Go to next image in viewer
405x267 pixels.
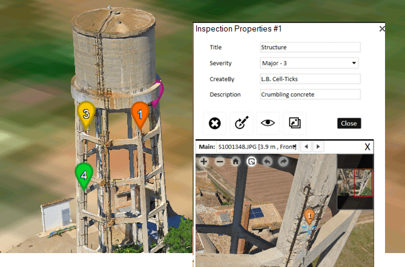coord(318,147)
